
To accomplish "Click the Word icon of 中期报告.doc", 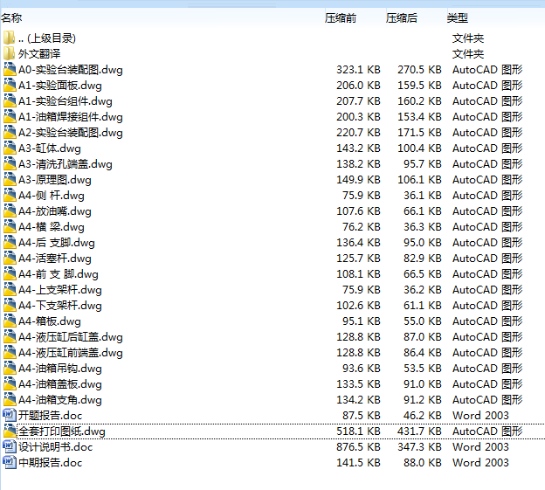I will 10,462.
